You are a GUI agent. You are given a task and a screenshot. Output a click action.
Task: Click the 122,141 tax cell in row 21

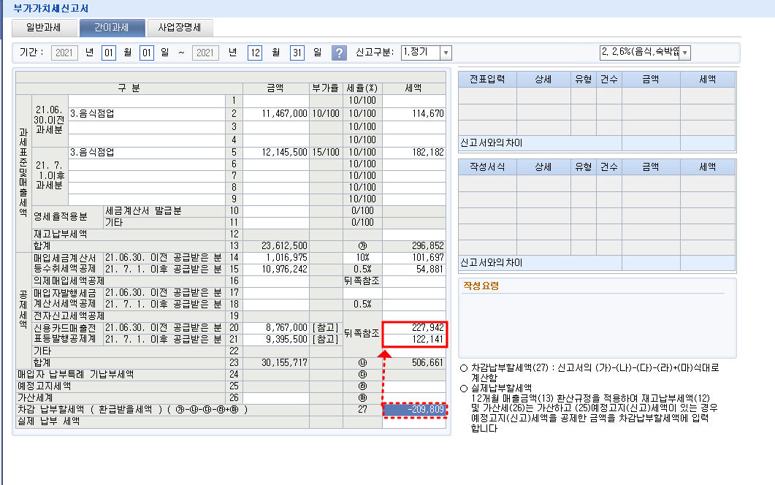pyautogui.click(x=414, y=340)
